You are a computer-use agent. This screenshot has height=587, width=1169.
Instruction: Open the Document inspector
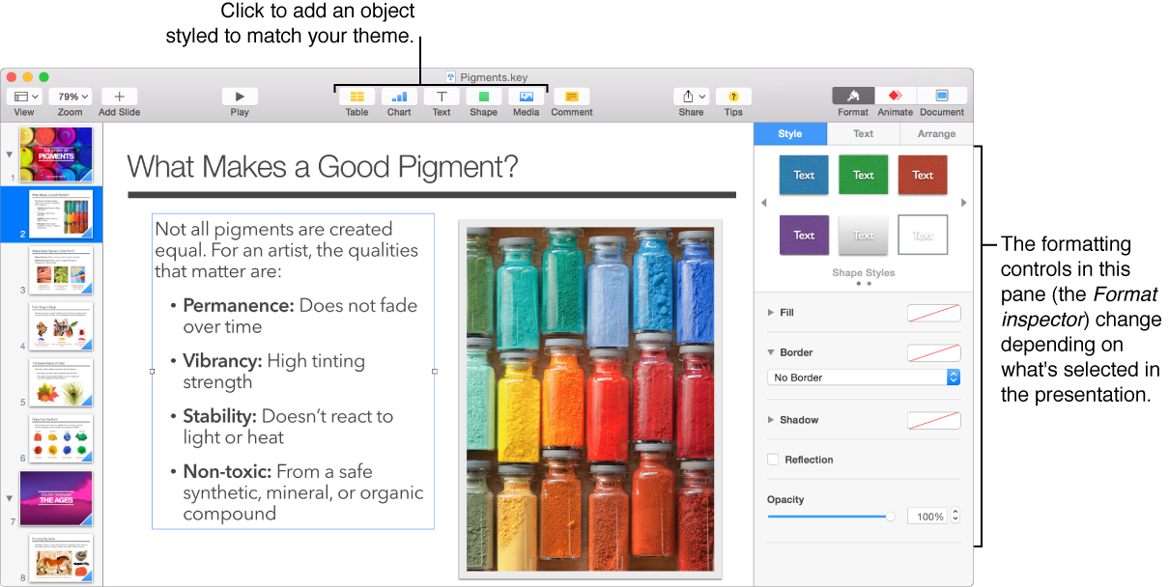[942, 96]
